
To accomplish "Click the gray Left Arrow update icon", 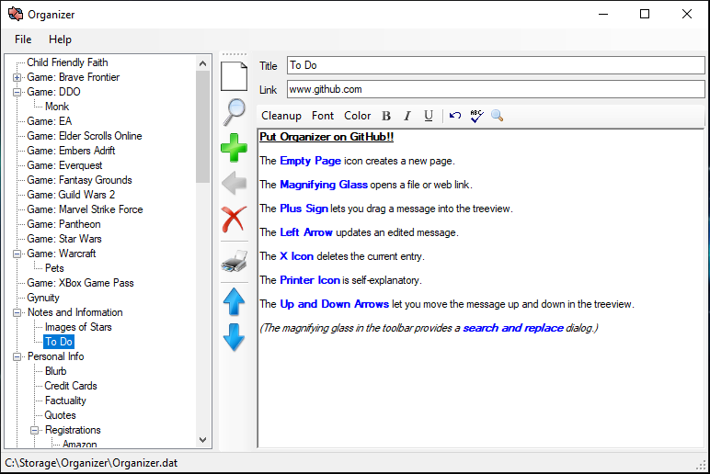I will point(235,183).
